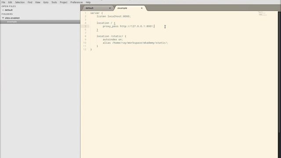Click the OPEN FILES sidebar heading

click(9, 6)
